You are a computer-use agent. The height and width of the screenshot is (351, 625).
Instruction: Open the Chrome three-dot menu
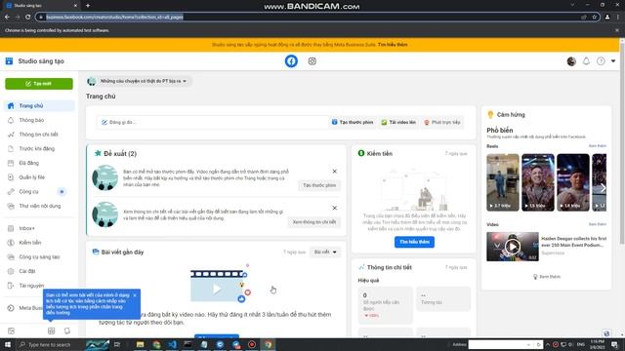pyautogui.click(x=618, y=18)
